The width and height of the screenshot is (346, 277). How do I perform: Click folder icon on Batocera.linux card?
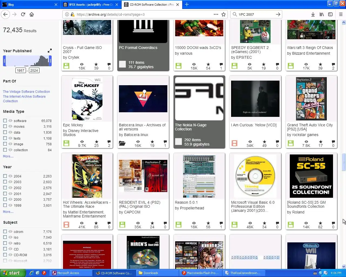(122, 143)
